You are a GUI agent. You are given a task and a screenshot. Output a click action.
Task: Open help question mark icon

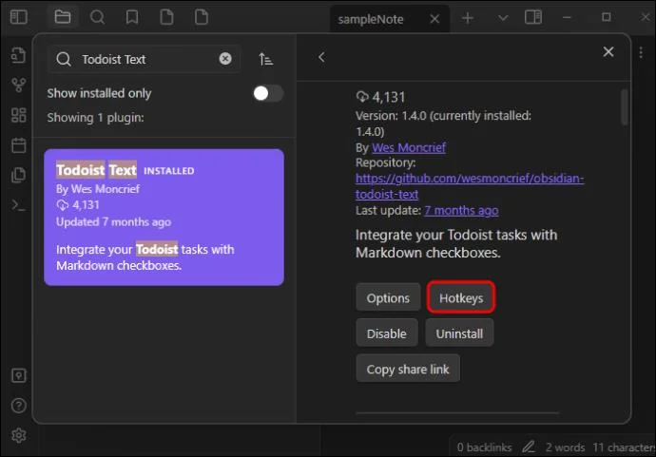click(18, 406)
